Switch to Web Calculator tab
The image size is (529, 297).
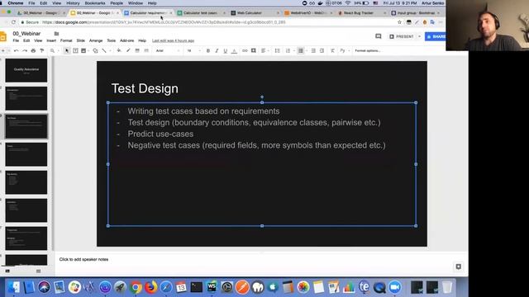255,13
